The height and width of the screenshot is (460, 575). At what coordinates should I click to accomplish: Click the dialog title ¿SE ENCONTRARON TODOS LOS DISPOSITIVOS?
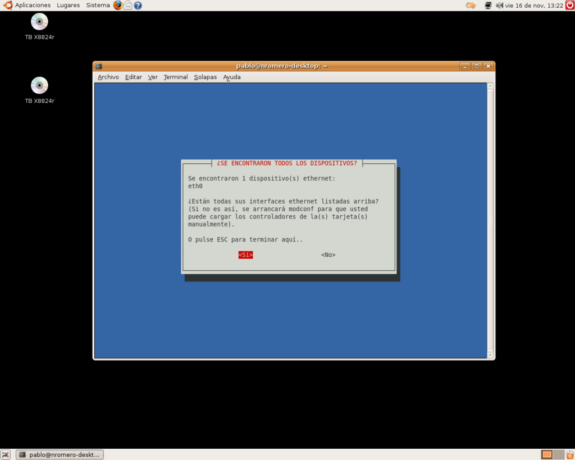pos(287,163)
